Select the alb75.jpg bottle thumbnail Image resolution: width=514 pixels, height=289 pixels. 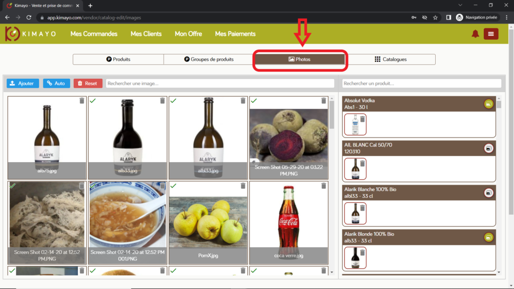[x=47, y=137]
